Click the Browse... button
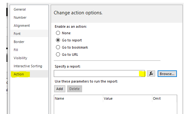The image size is (194, 114). (167, 74)
